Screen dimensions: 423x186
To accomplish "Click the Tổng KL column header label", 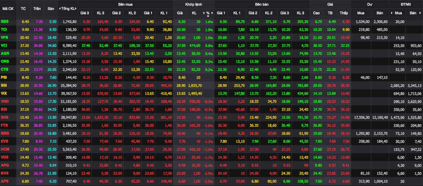I will (x=68, y=8).
